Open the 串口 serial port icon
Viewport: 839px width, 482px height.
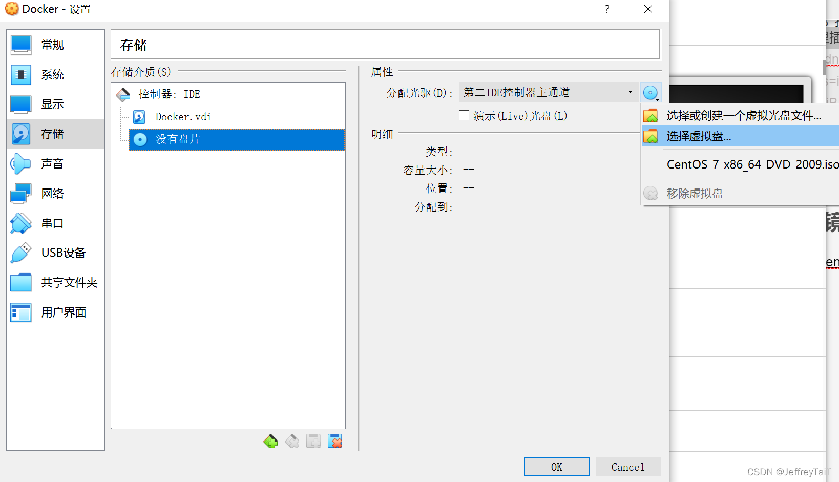pyautogui.click(x=21, y=223)
